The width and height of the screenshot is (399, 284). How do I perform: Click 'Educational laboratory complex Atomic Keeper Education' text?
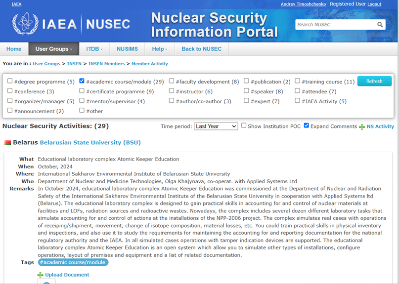pos(108,159)
